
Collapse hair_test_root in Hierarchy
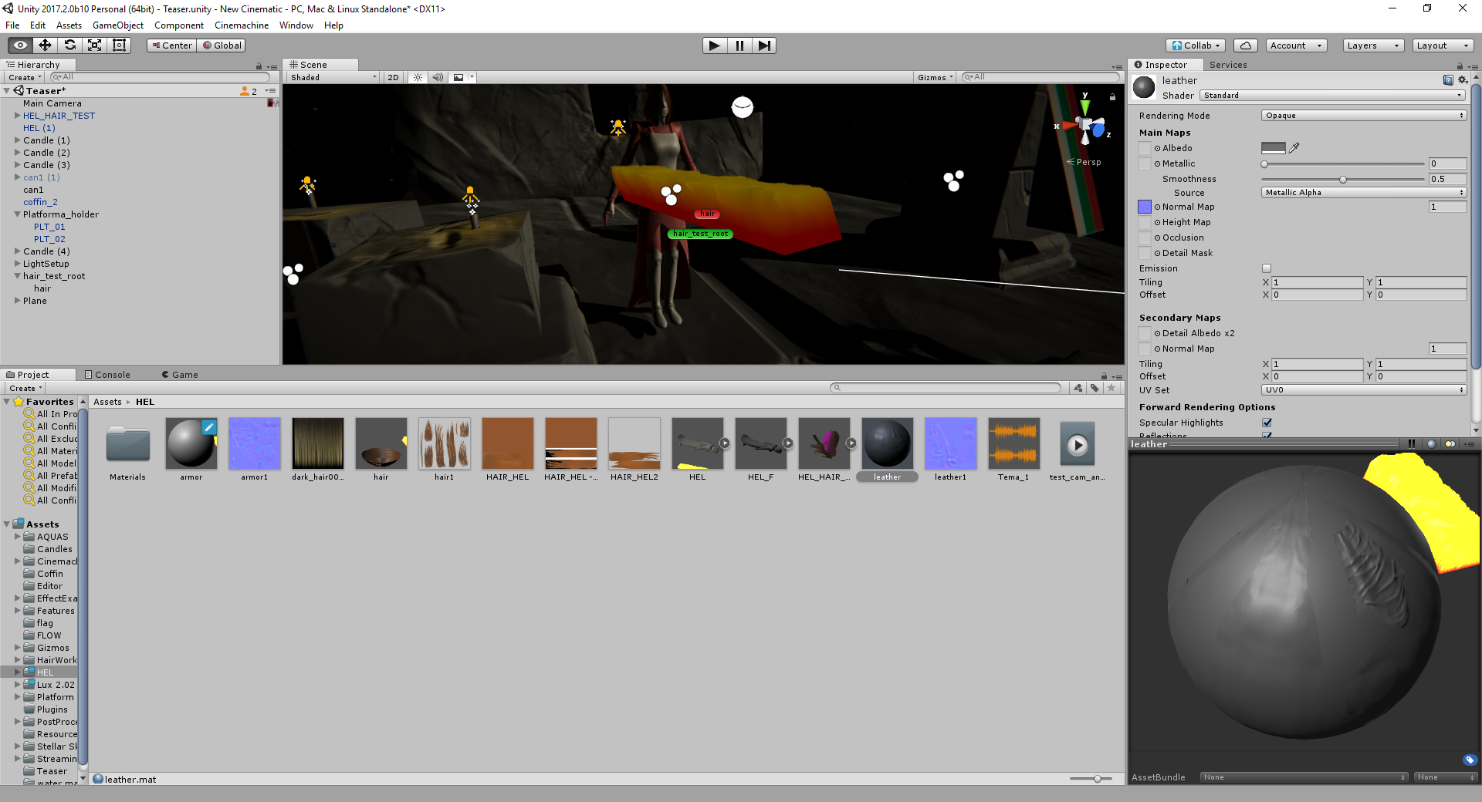pyautogui.click(x=17, y=276)
